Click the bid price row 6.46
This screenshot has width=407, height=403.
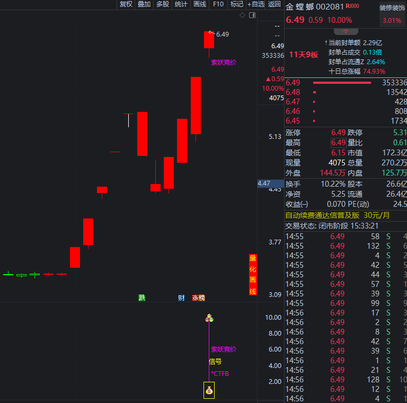346,111
